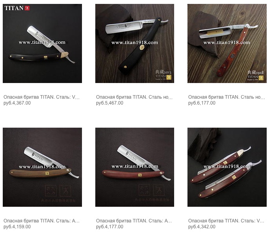Click the TITAN logo in first product image
271x233 pixels.
pyautogui.click(x=17, y=8)
